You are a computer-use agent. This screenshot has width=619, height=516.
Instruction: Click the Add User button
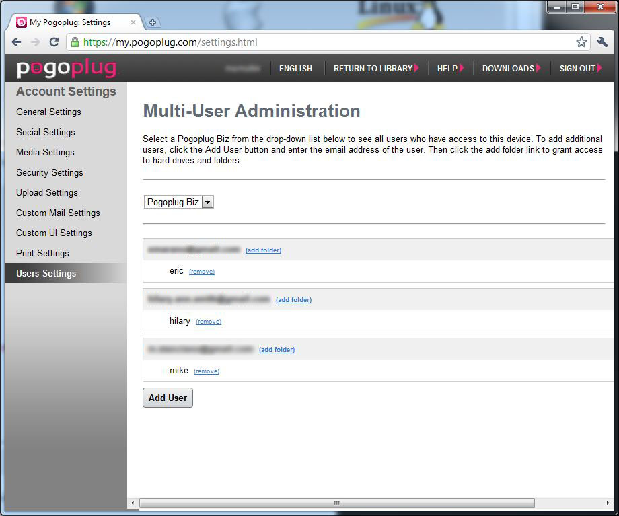168,398
